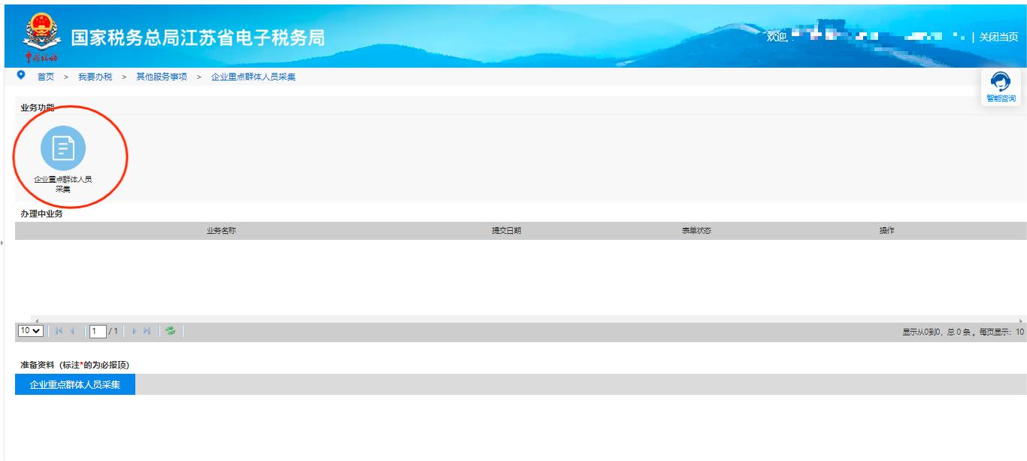Click the green refresh icon in pager
This screenshot has width=1027, height=461.
(x=171, y=331)
